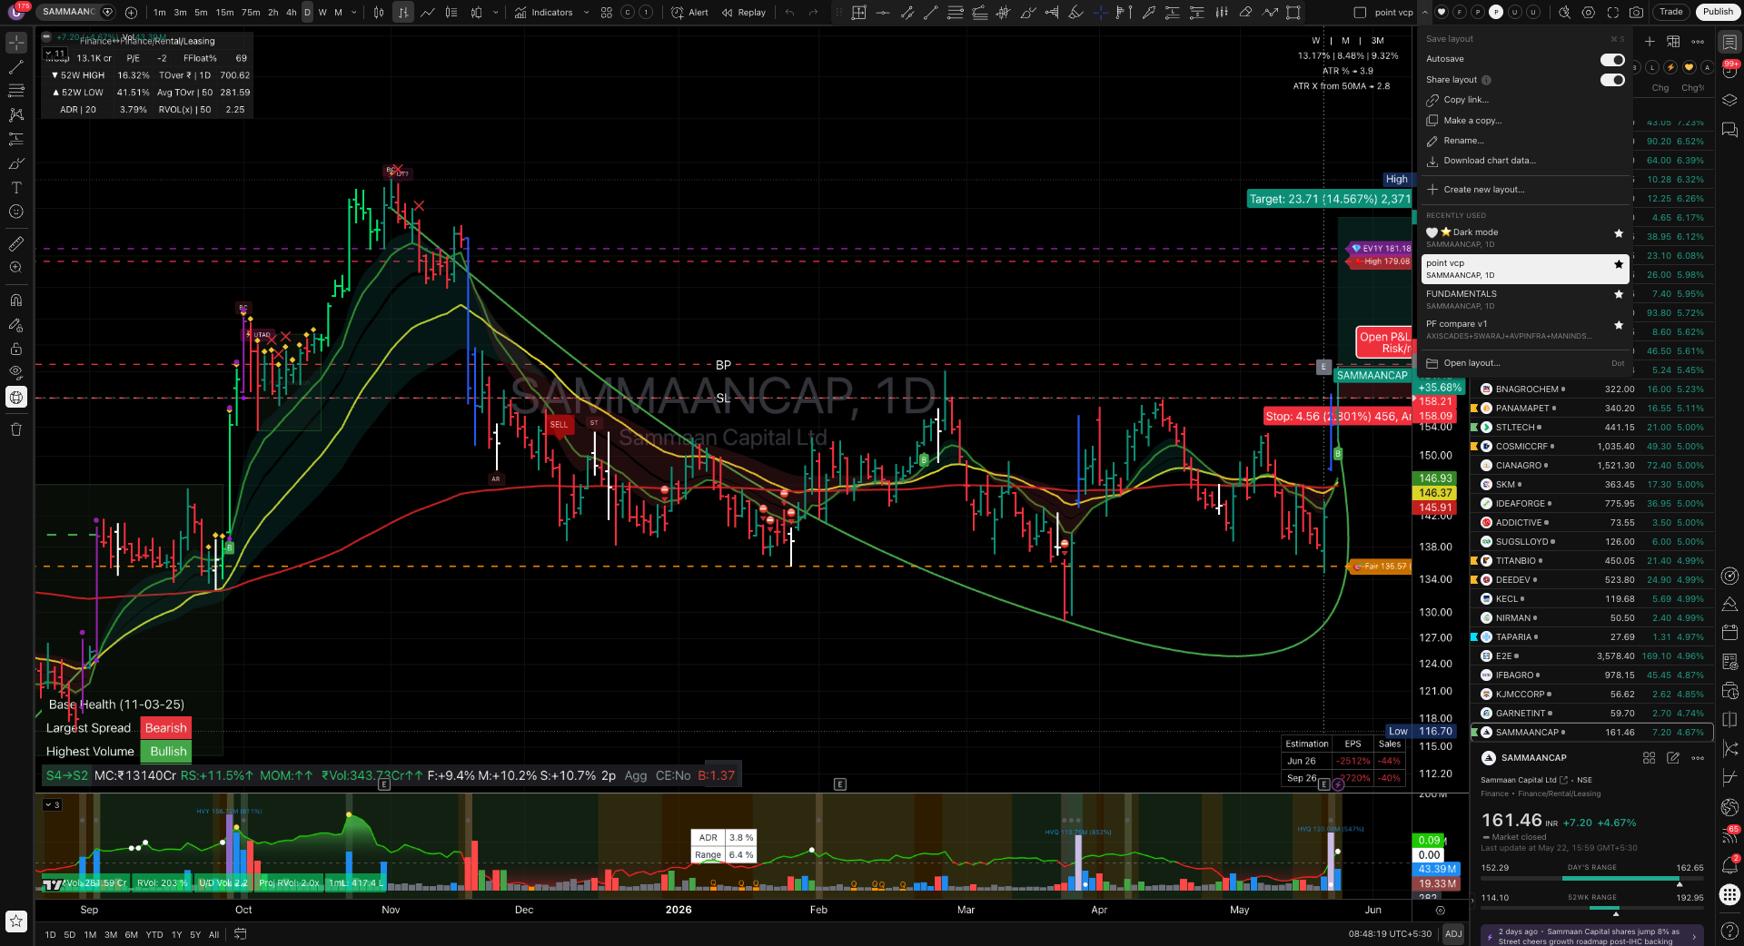Open the Indicators dialog
Image resolution: width=1744 pixels, height=946 pixels.
[x=543, y=13]
